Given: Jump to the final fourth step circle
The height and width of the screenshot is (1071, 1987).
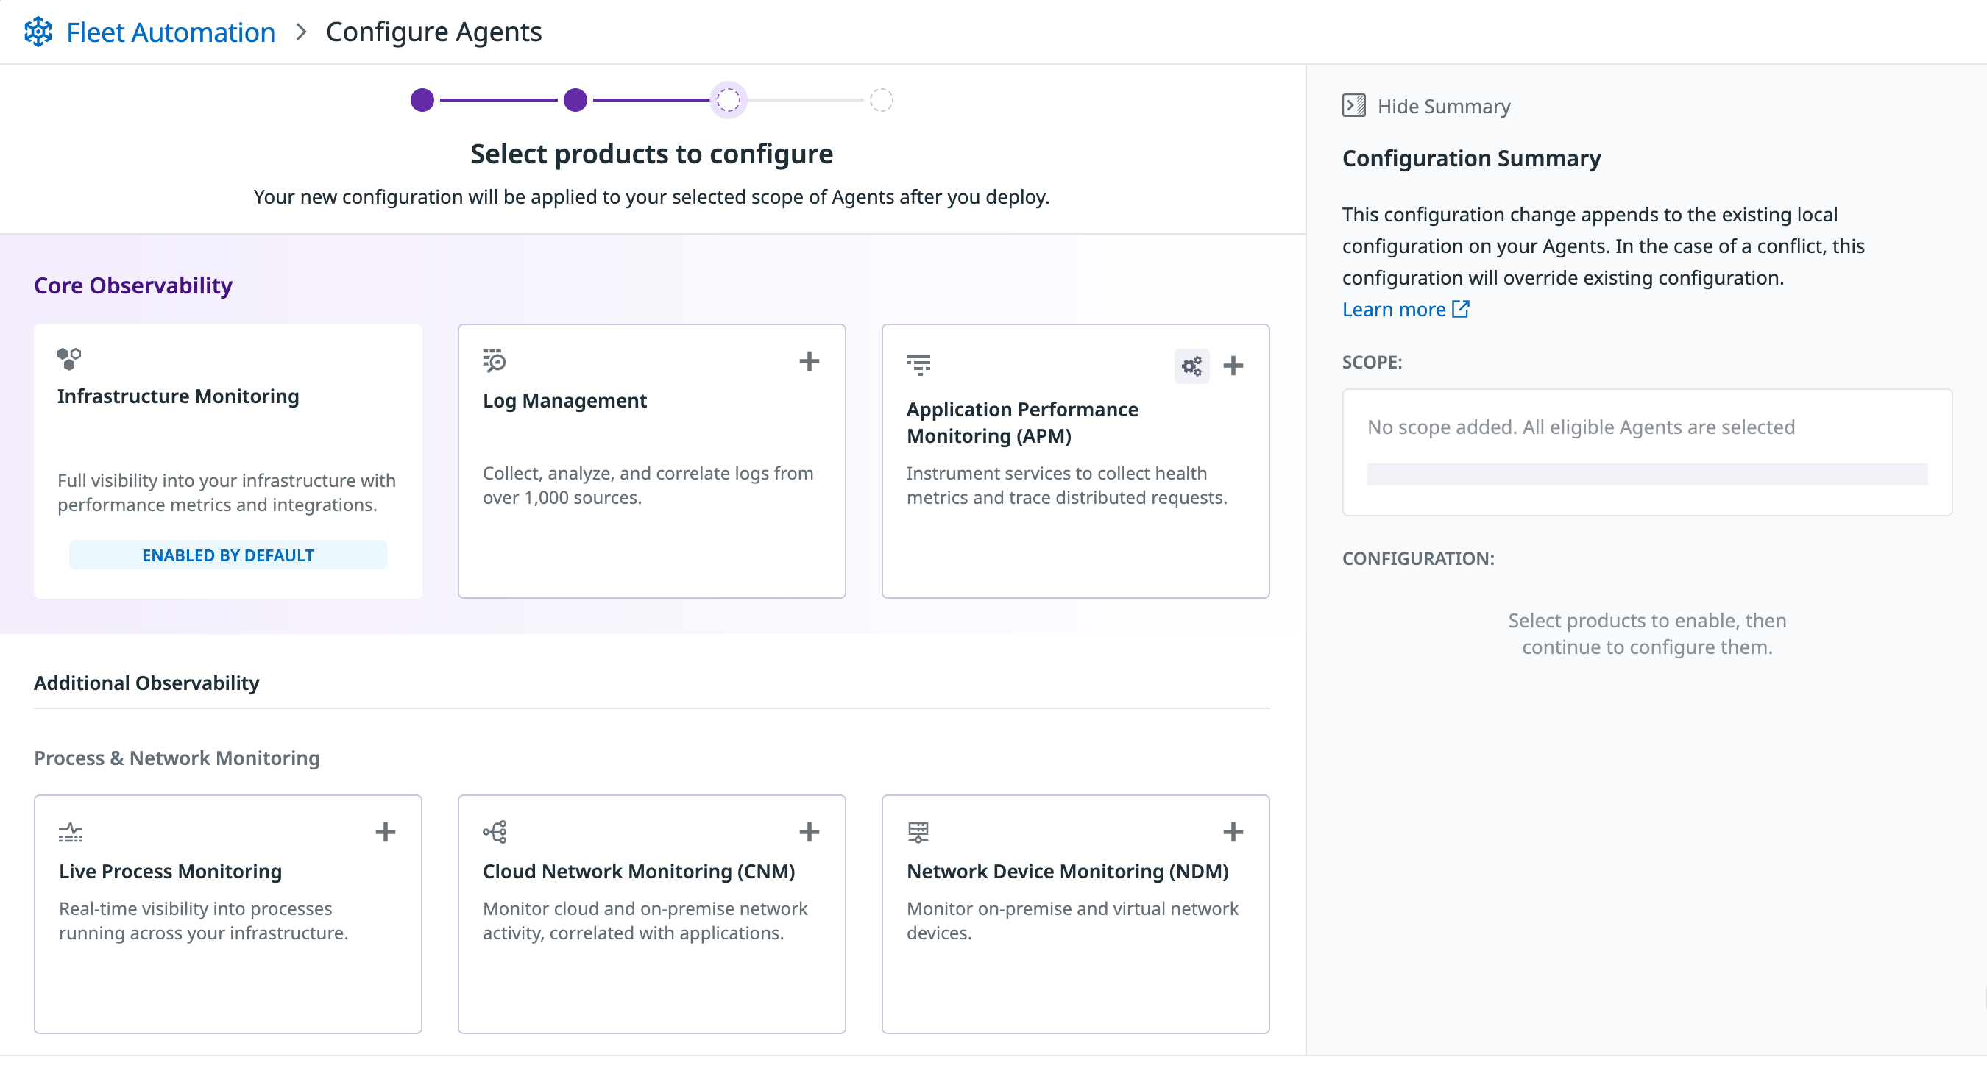Looking at the screenshot, I should pos(881,100).
